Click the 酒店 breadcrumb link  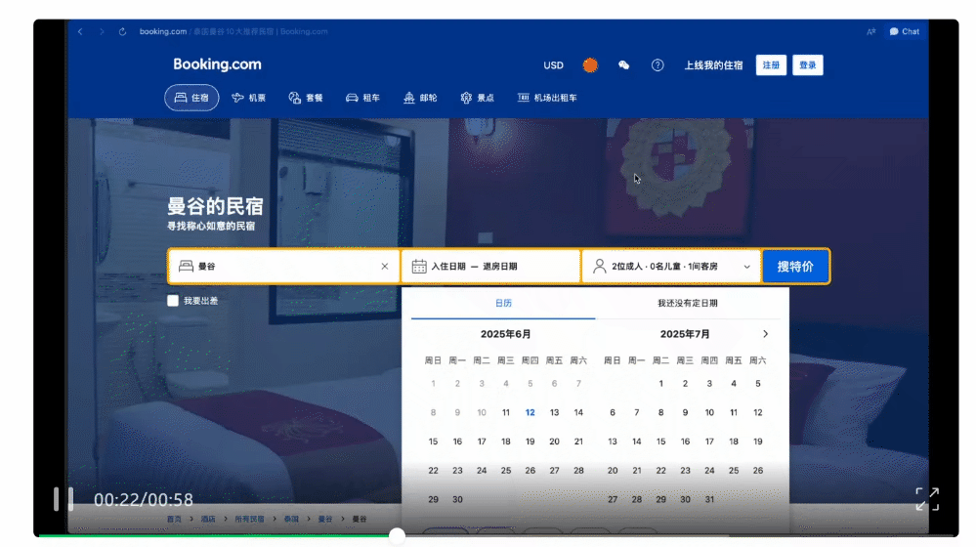(208, 519)
